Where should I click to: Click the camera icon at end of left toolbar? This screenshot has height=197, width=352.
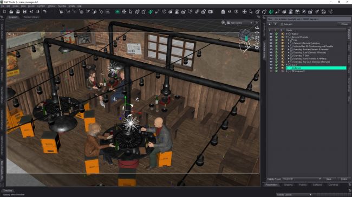[x=210, y=12]
